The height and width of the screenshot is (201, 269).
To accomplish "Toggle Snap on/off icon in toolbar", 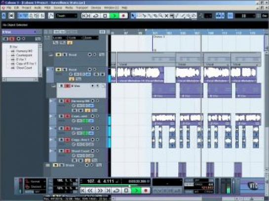I will point(230,16).
